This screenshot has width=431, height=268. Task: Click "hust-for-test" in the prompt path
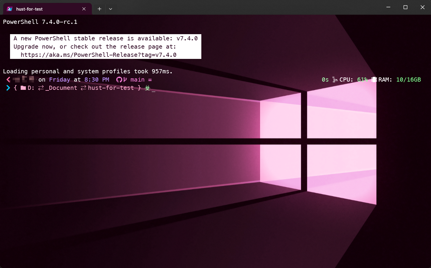click(111, 88)
